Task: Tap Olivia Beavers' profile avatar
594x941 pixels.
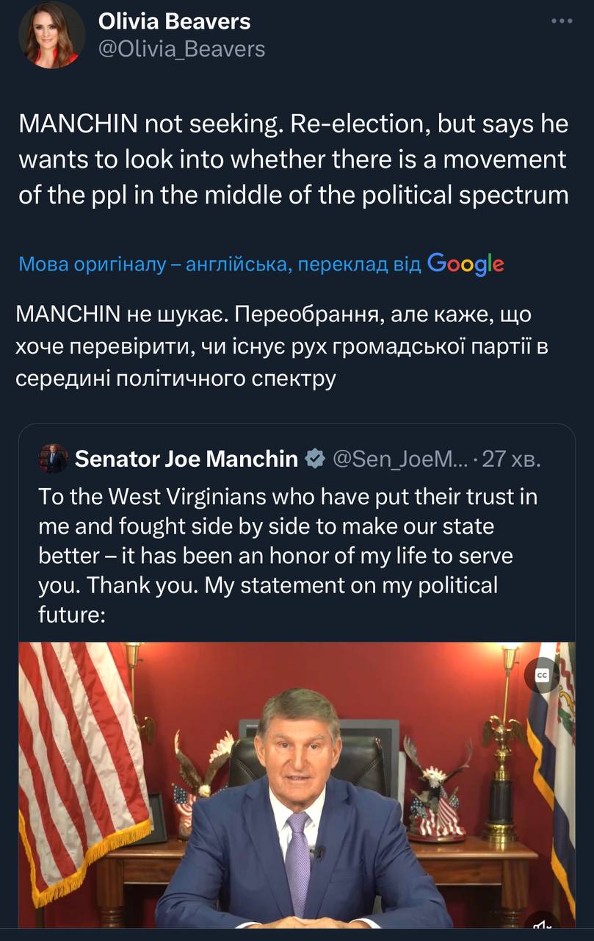Action: [x=52, y=35]
